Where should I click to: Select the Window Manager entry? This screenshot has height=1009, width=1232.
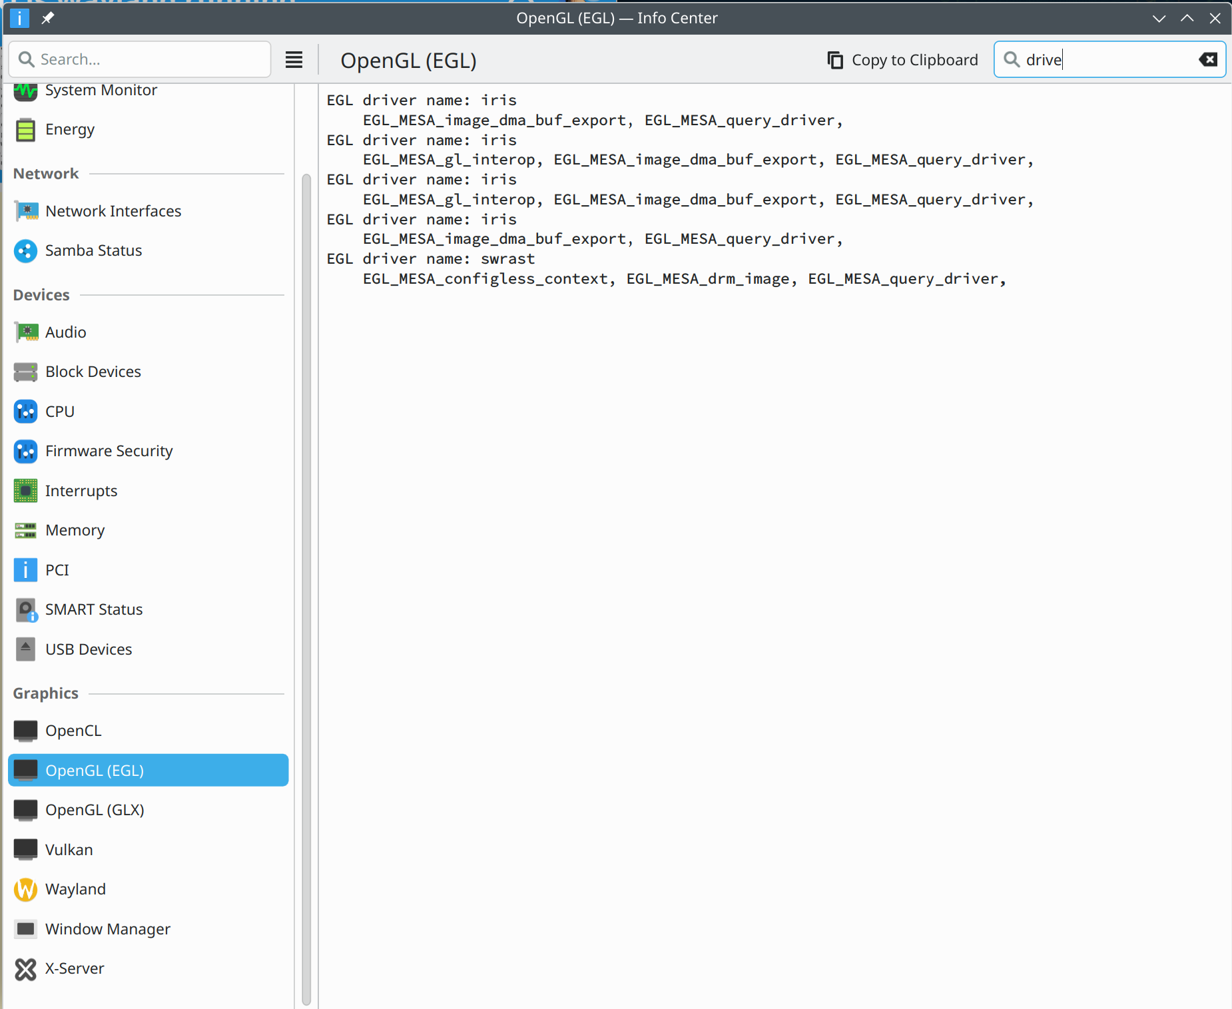coord(148,929)
